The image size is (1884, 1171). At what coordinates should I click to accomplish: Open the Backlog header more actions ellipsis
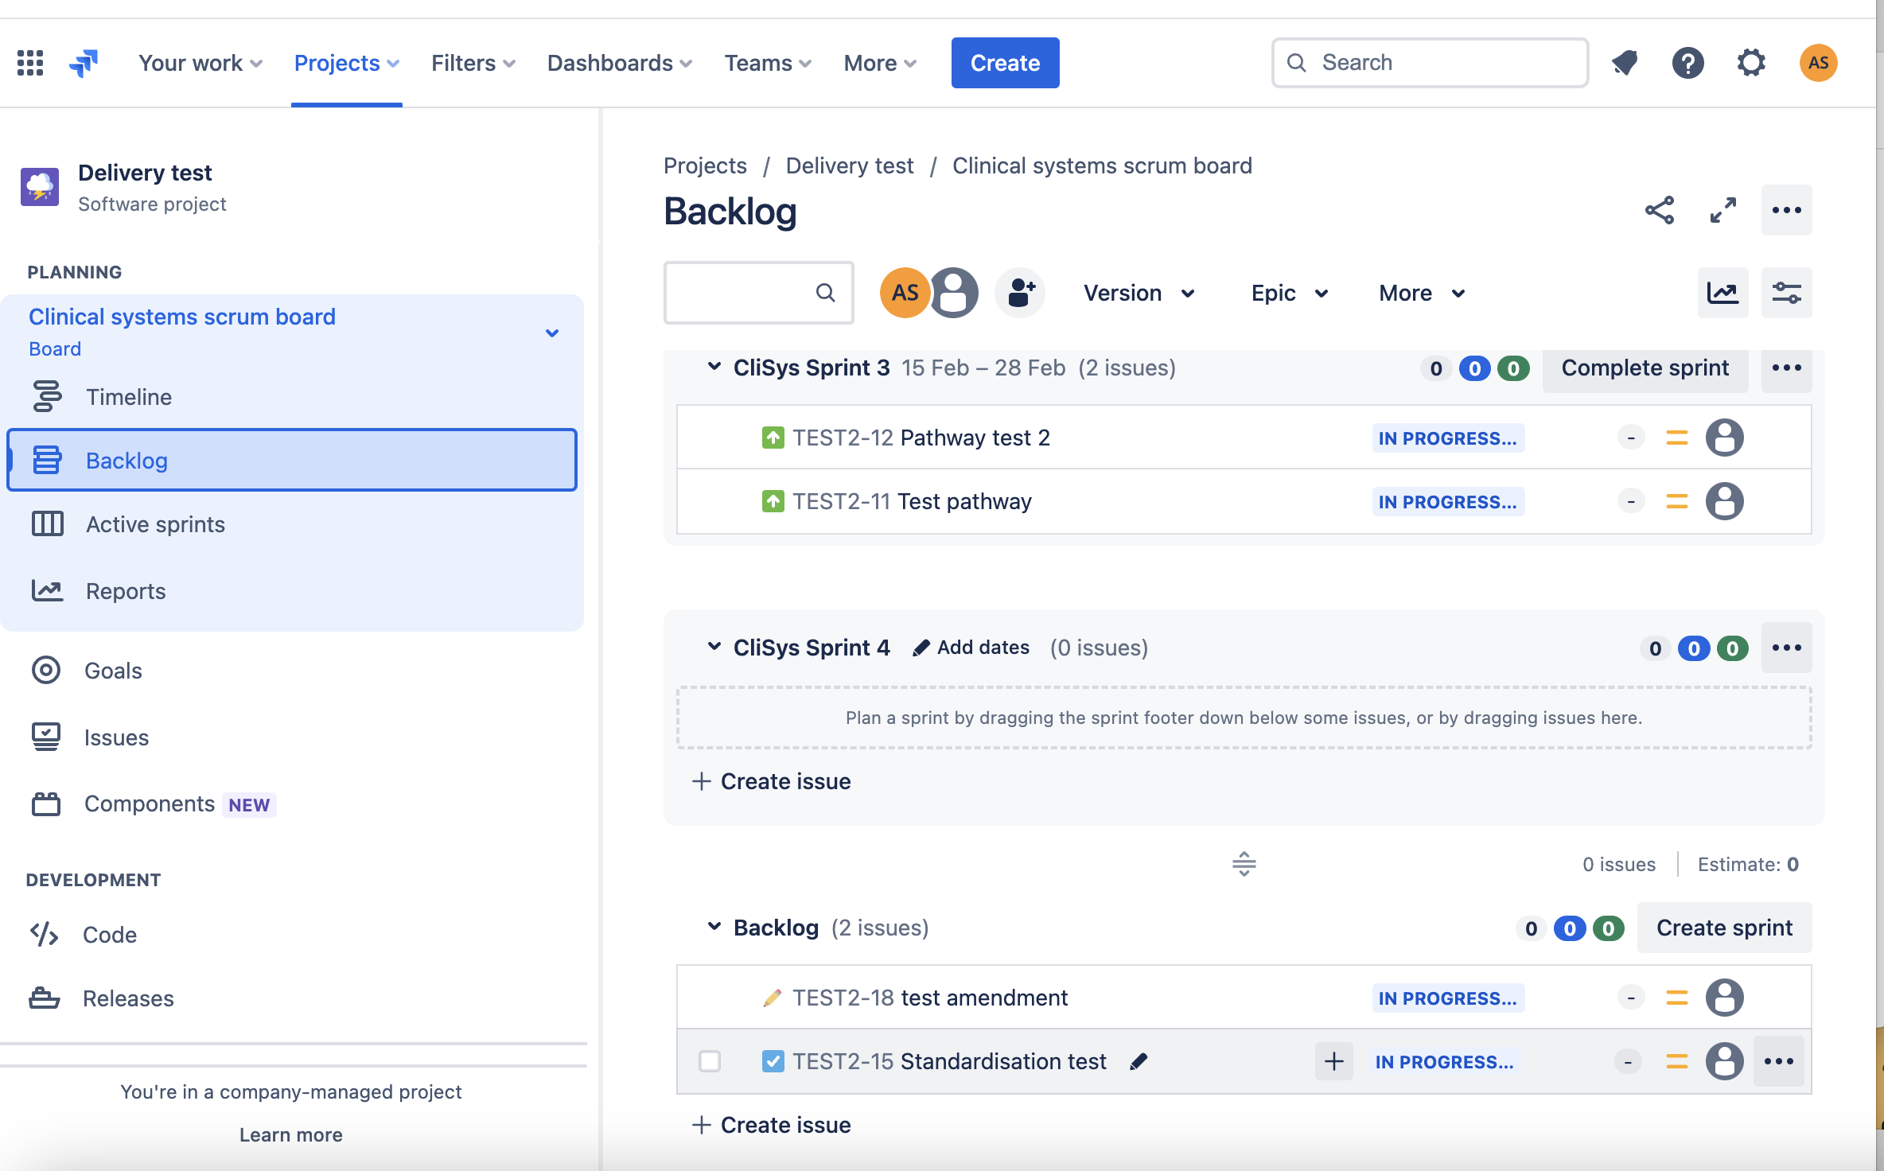coord(1786,211)
